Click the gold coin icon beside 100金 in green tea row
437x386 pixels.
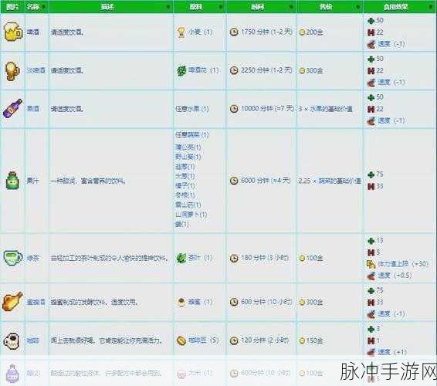(302, 259)
